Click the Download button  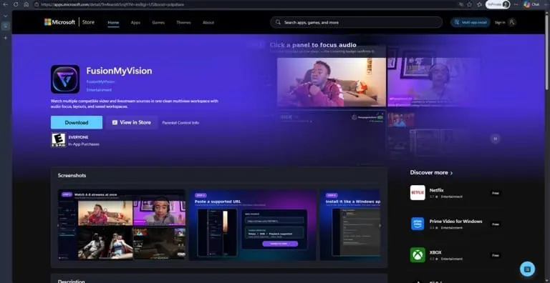pos(77,123)
